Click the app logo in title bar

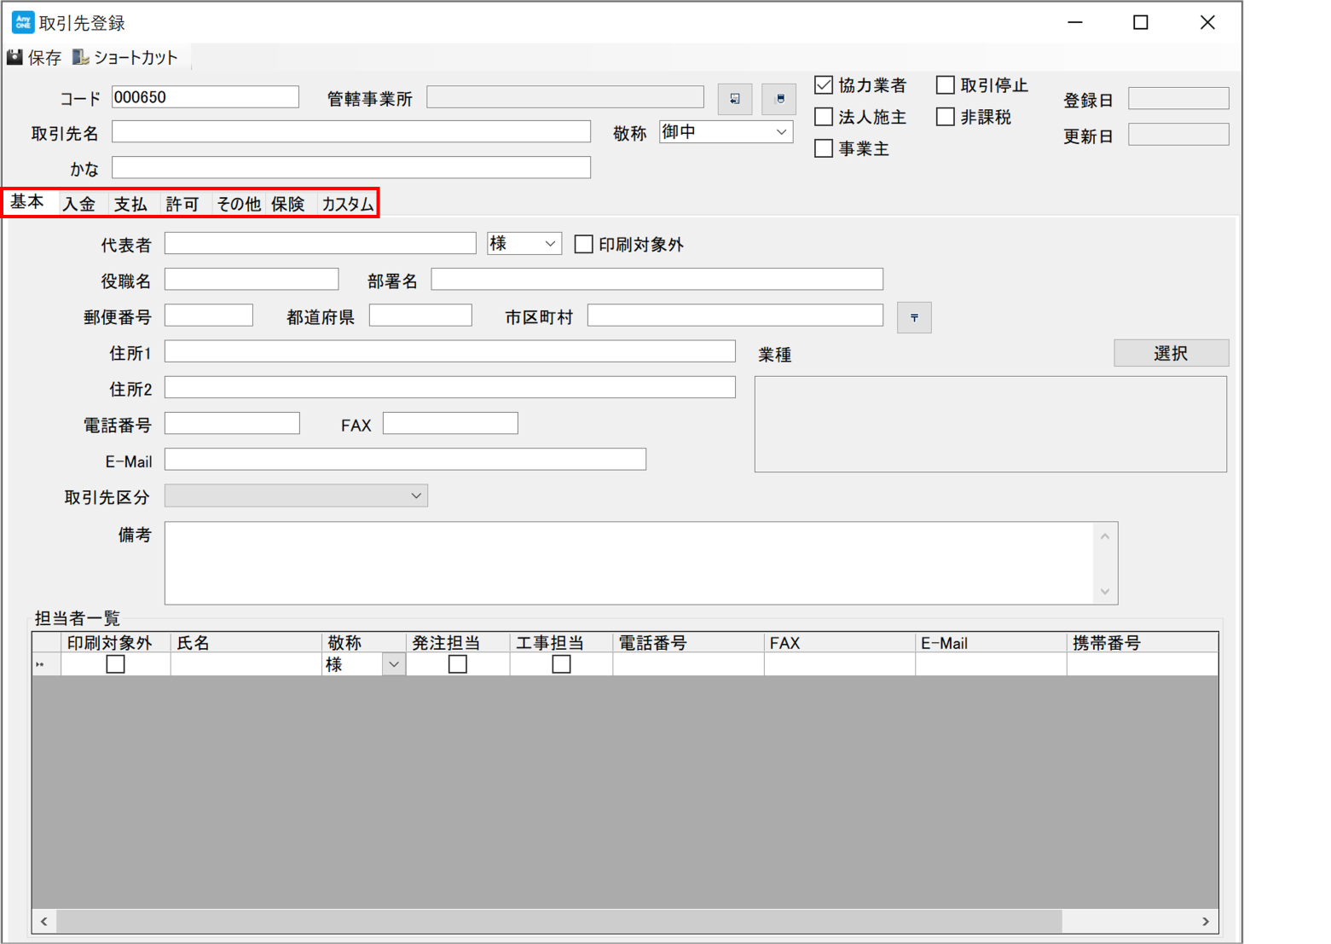(x=22, y=22)
